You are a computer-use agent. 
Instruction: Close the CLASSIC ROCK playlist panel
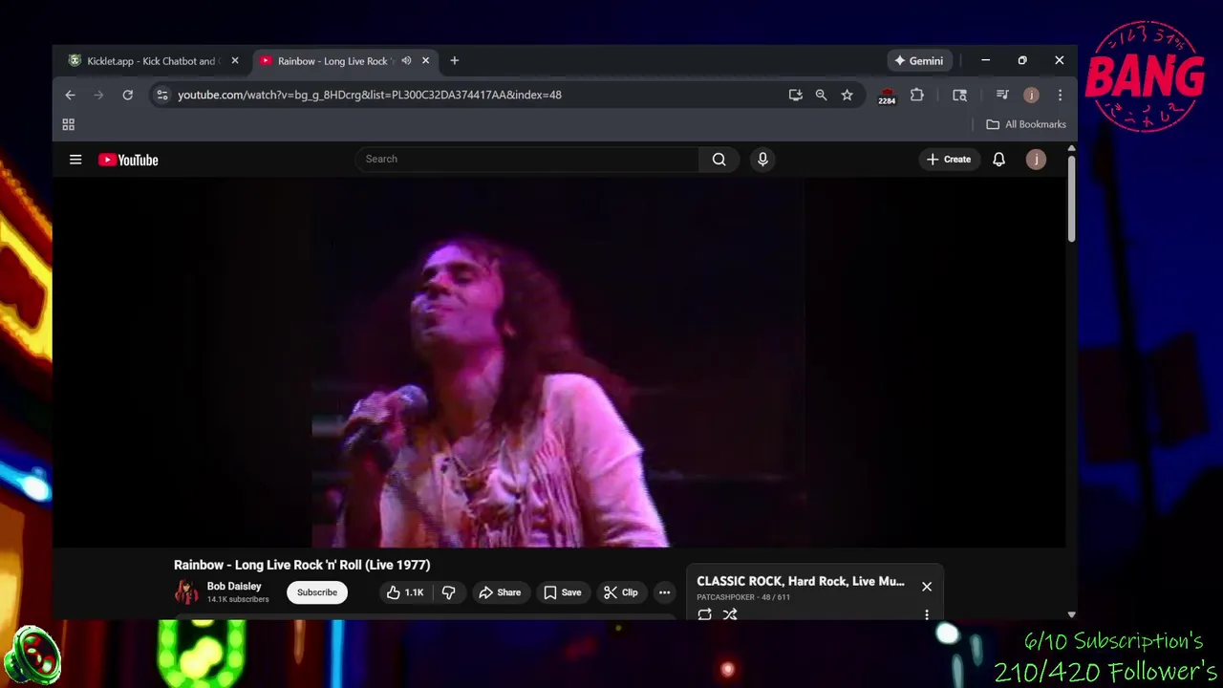click(927, 587)
